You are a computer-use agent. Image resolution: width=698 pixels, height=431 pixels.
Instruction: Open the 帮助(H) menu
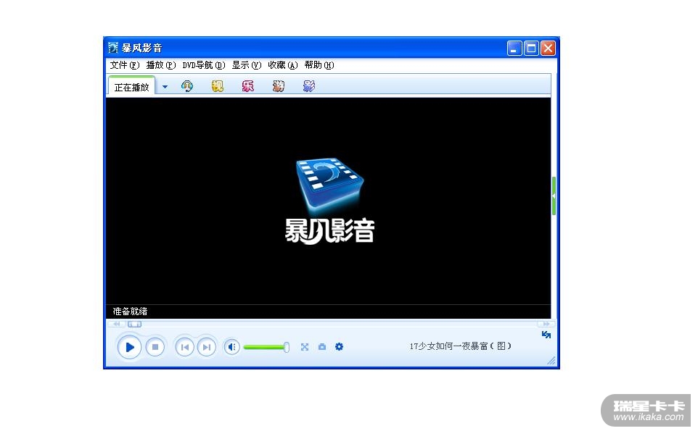pyautogui.click(x=319, y=65)
